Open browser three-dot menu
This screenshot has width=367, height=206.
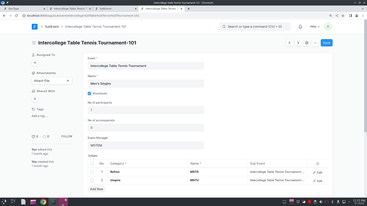pyautogui.click(x=363, y=16)
